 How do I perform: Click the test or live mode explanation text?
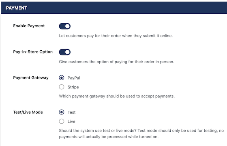(141, 134)
